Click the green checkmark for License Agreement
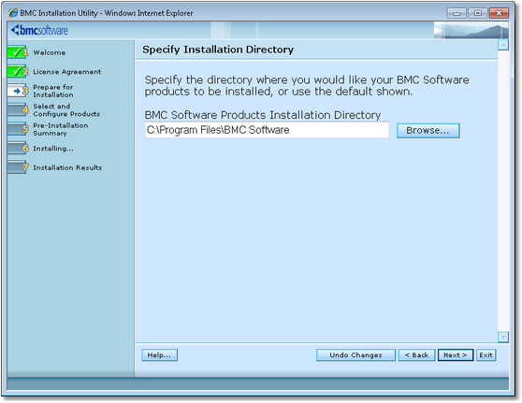The height and width of the screenshot is (403, 522). (x=18, y=71)
